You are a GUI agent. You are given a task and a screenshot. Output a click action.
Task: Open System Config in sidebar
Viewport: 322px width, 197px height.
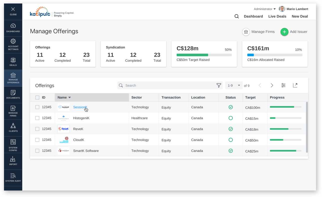13,145
